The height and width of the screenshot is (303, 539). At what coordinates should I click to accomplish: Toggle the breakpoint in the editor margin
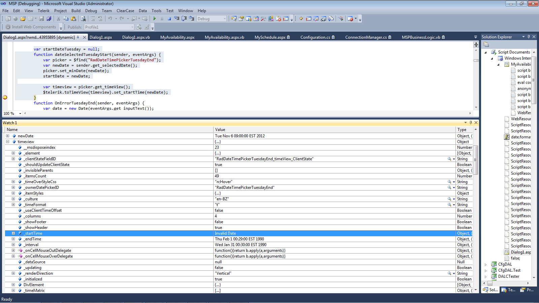5,98
